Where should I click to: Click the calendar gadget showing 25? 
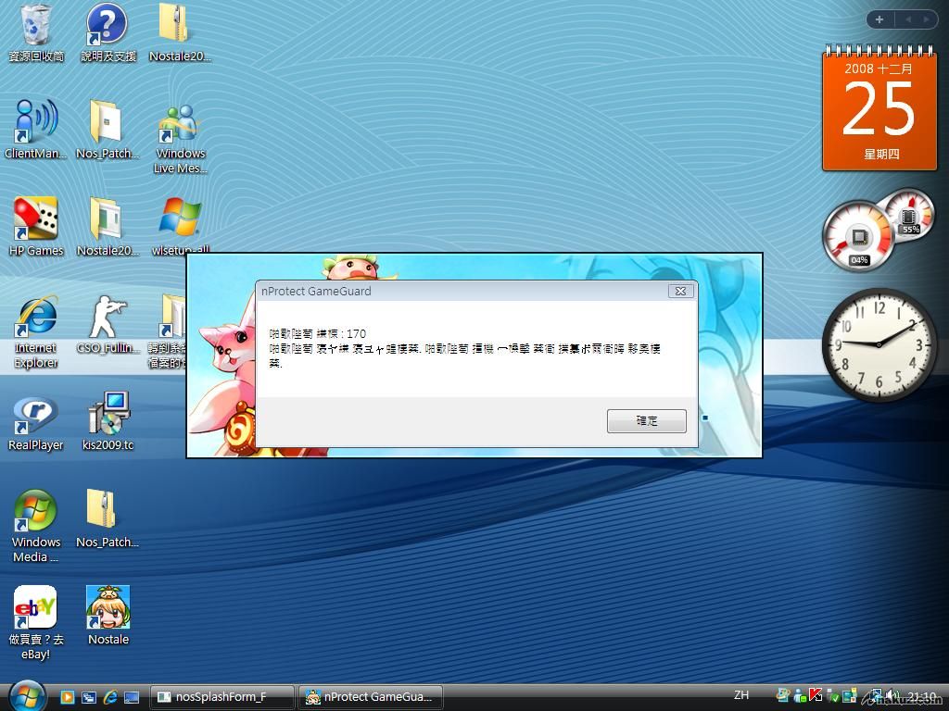tap(879, 109)
